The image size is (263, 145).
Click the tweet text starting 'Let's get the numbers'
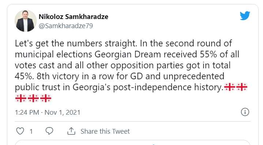click(131, 70)
